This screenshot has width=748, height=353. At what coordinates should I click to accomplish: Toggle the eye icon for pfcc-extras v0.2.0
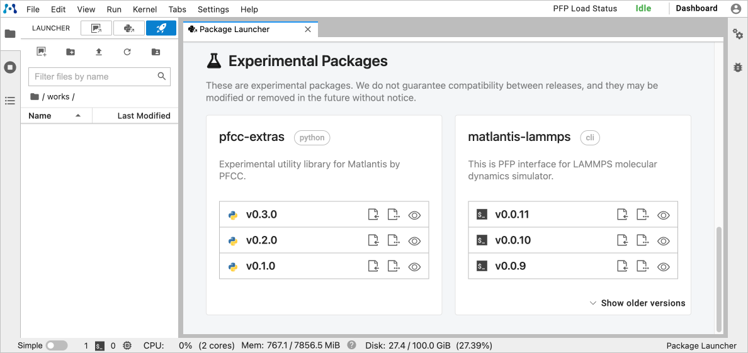click(414, 241)
